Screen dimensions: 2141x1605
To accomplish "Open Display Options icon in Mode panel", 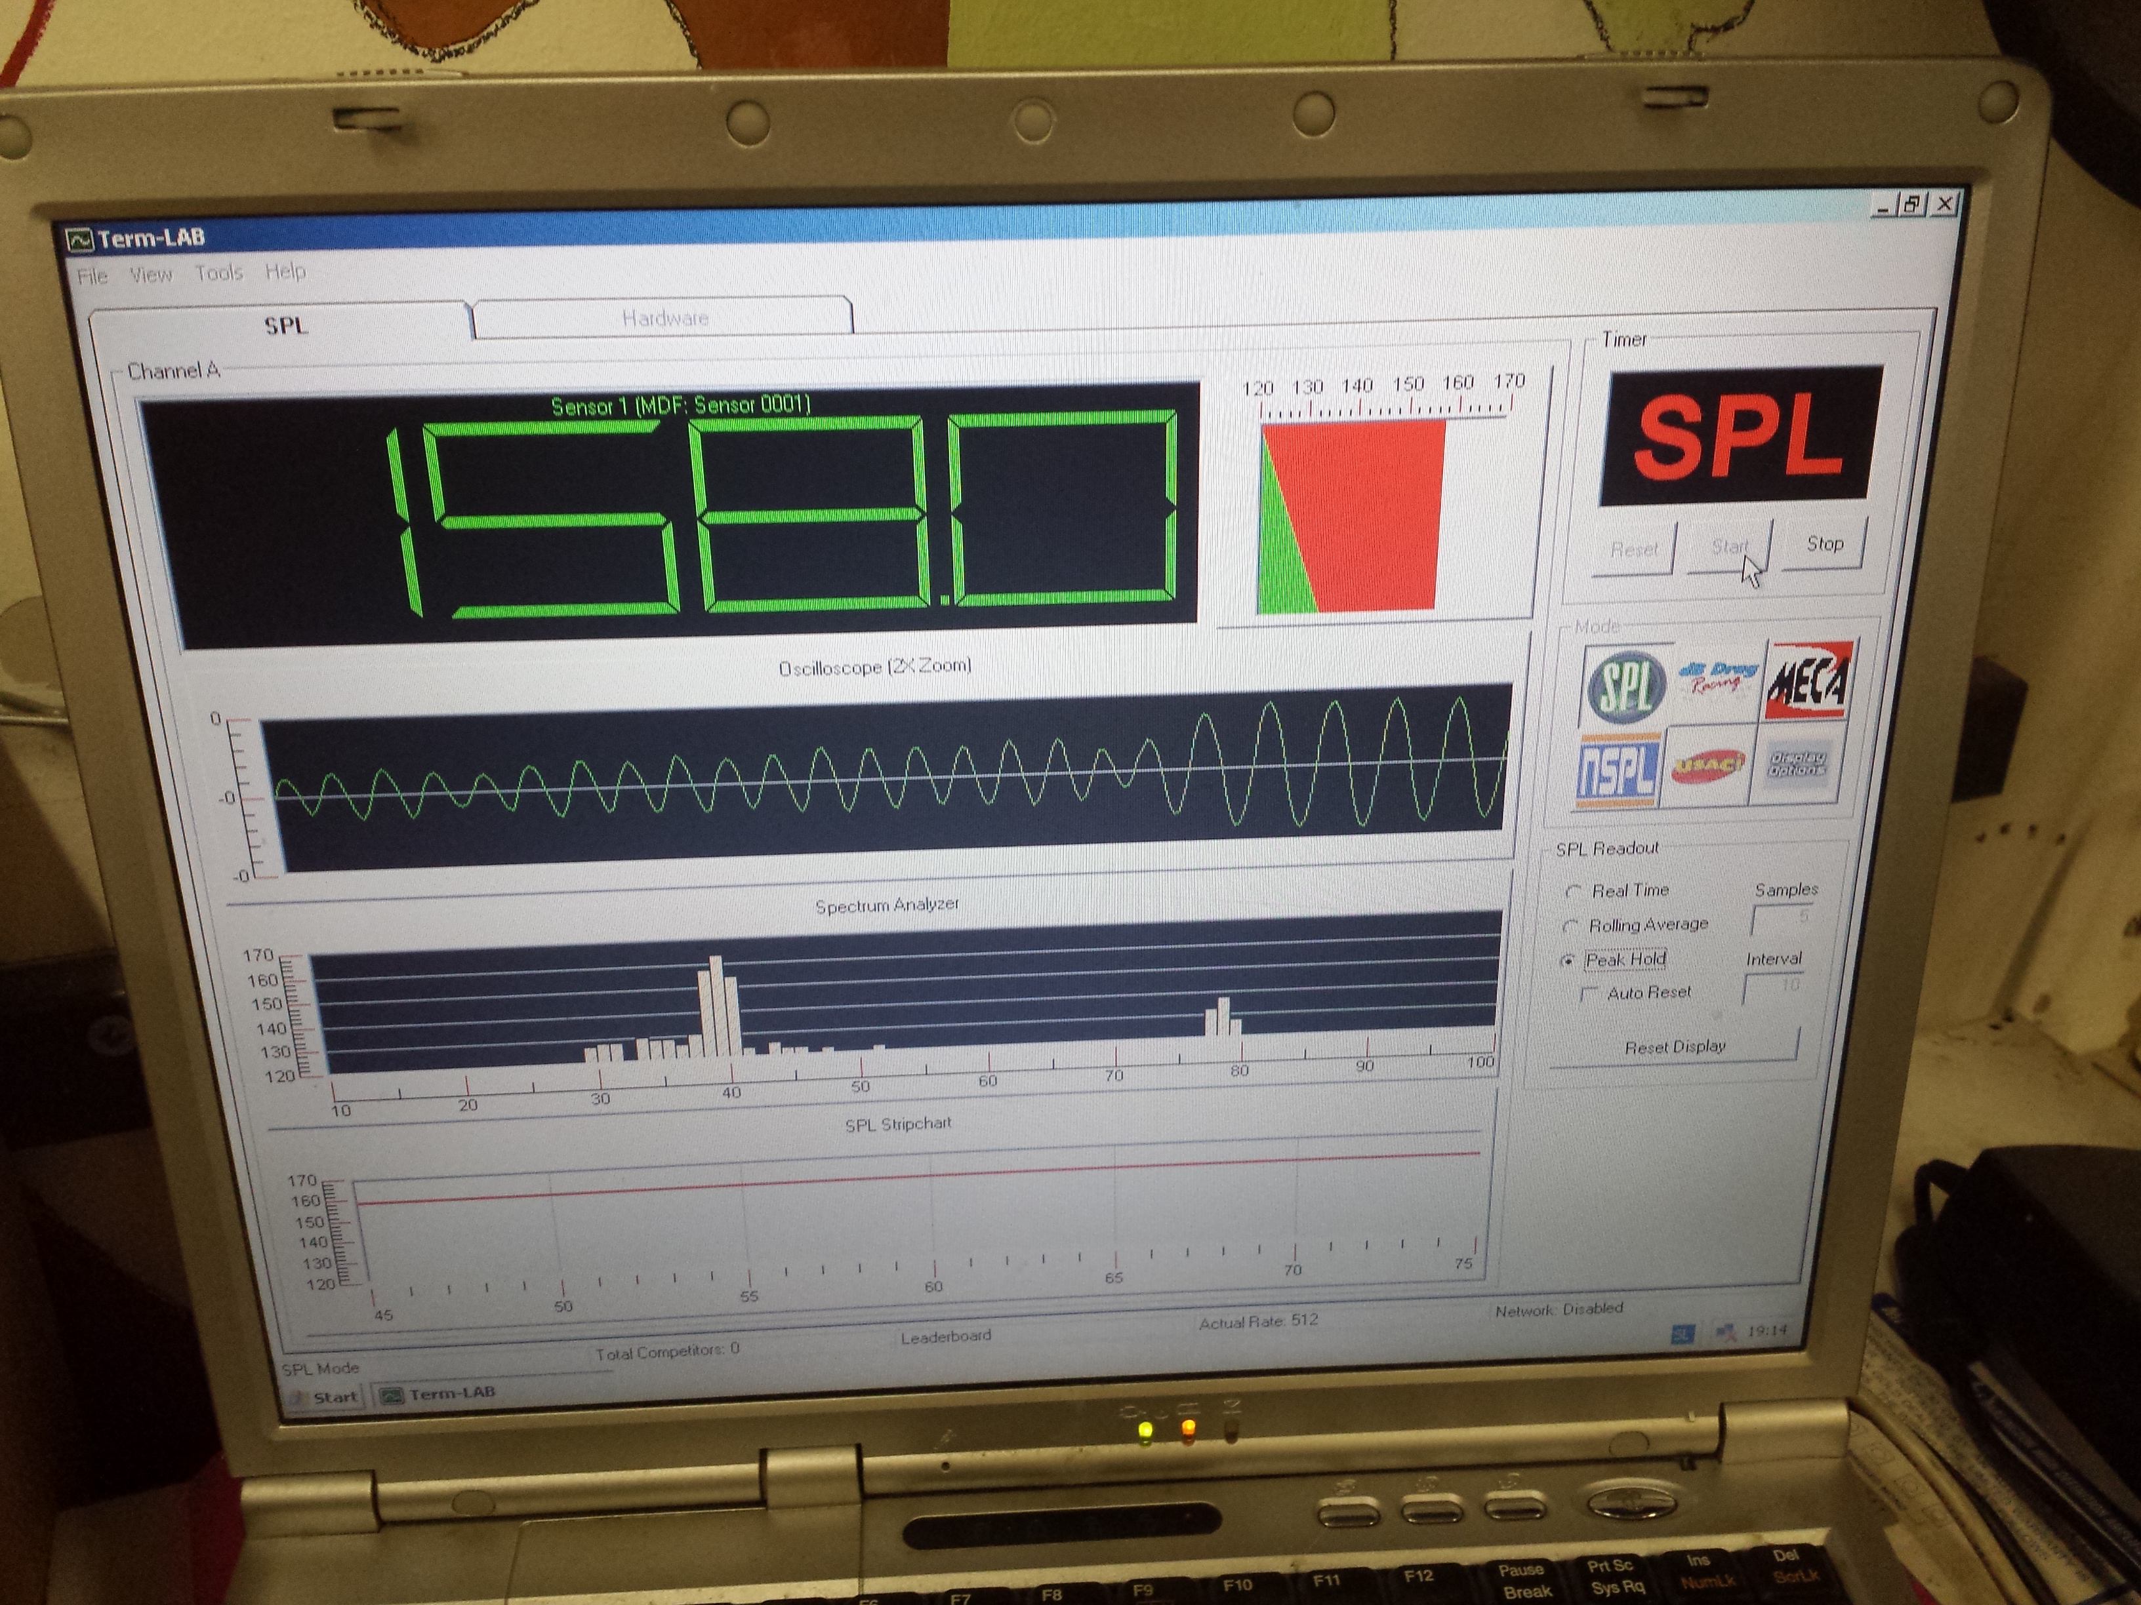I will coord(1797,764).
